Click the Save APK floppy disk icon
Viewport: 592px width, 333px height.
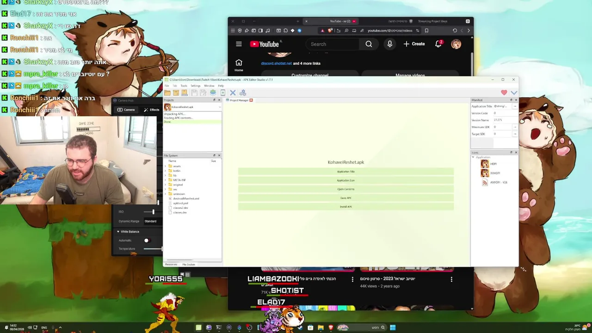tap(194, 92)
